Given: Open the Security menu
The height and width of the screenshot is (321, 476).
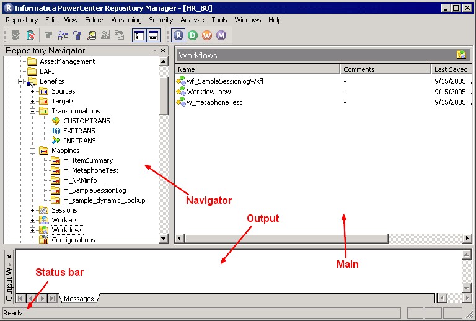Looking at the screenshot, I should [161, 20].
